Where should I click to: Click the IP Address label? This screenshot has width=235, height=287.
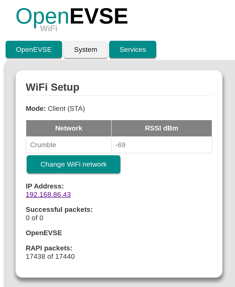tap(44, 186)
